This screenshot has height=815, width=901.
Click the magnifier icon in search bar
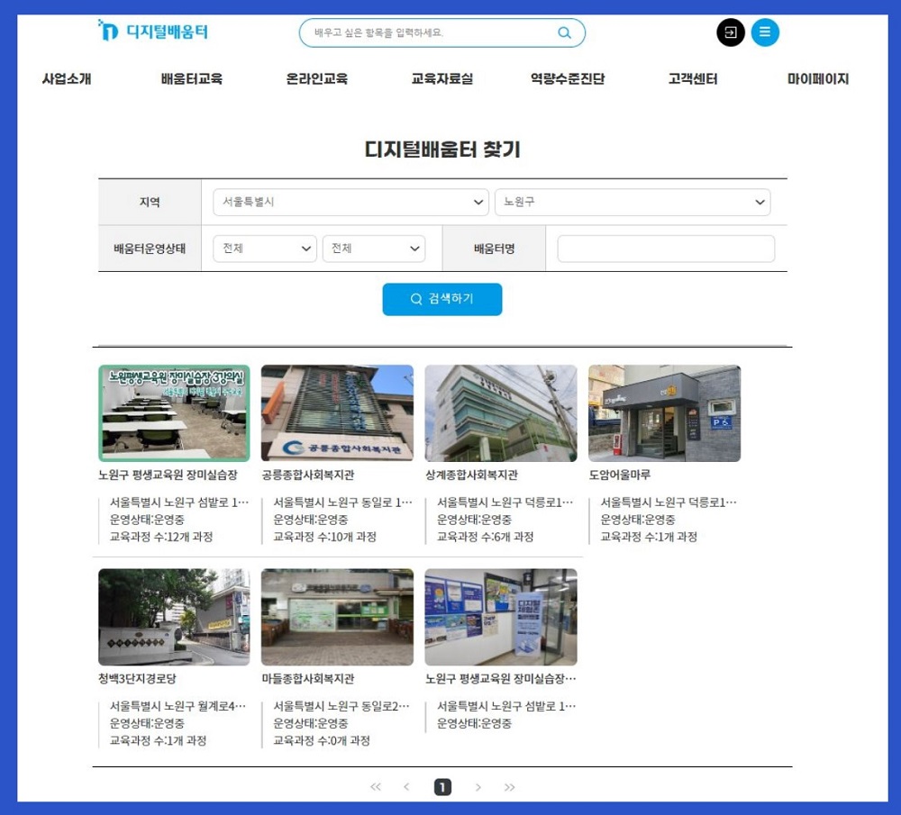point(564,33)
